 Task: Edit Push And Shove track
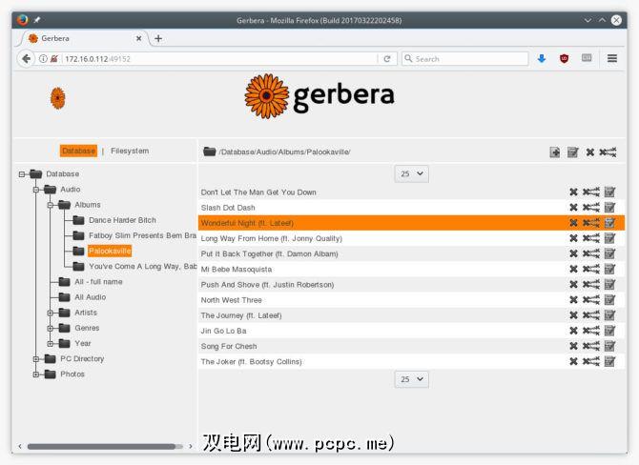(609, 285)
